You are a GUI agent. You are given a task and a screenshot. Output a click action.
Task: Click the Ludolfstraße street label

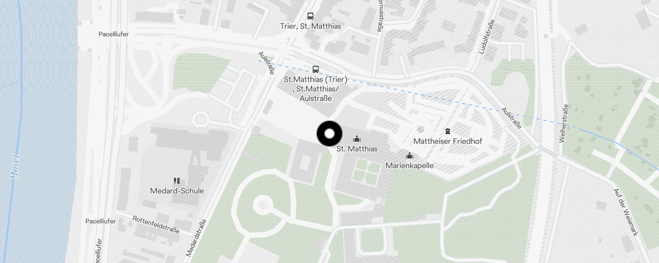(x=487, y=36)
